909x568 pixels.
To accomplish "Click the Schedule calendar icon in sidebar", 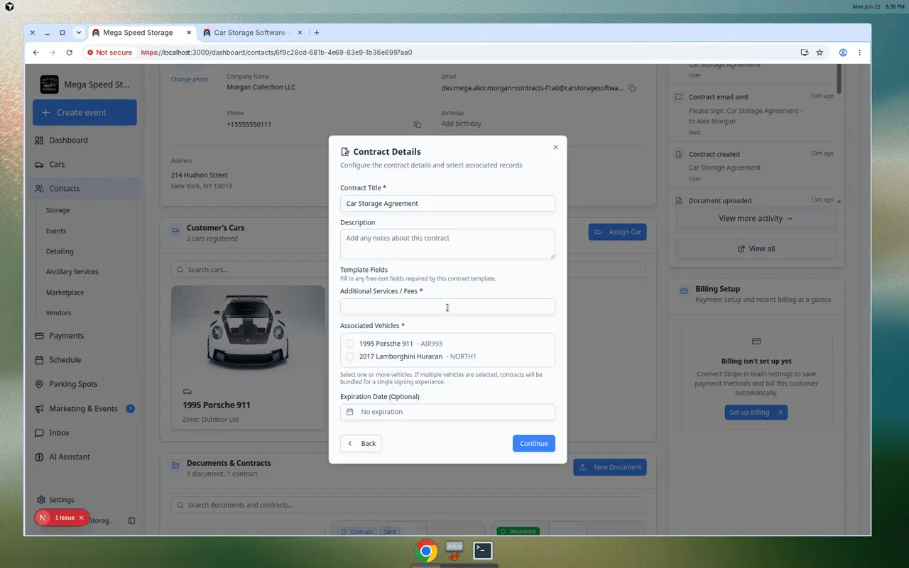I will 39,360.
